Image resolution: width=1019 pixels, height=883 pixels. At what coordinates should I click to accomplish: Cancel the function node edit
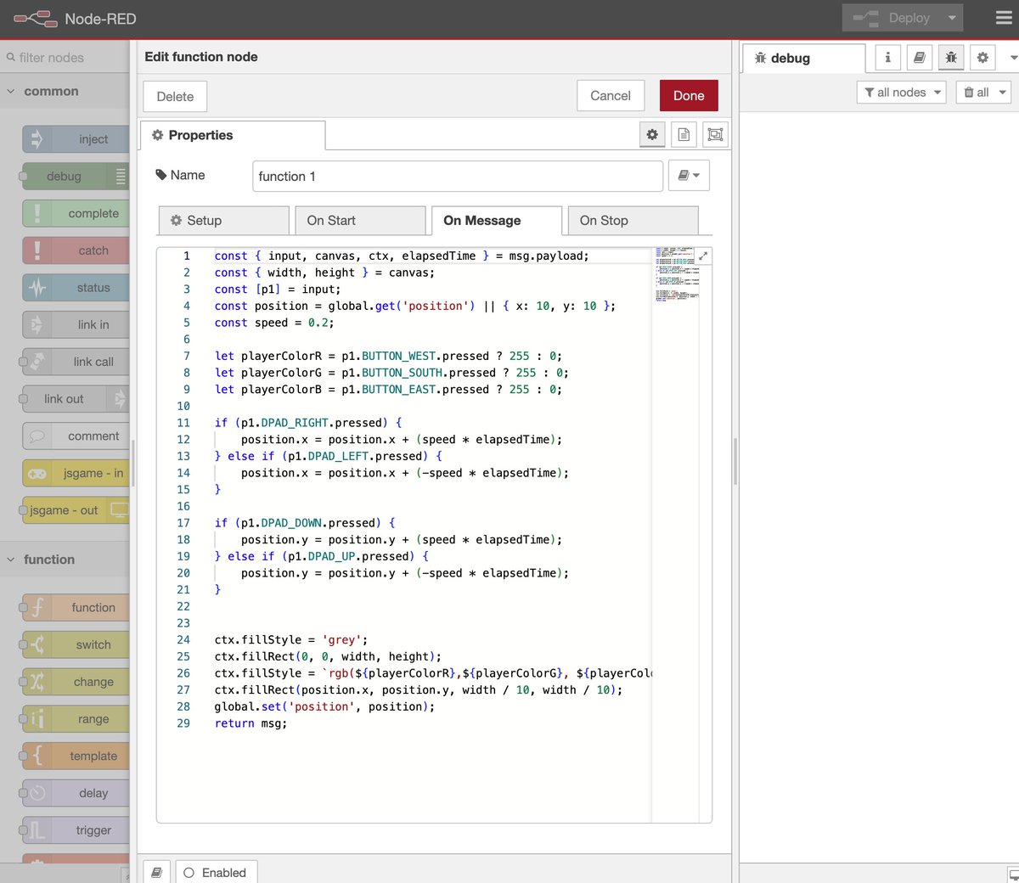(x=611, y=96)
